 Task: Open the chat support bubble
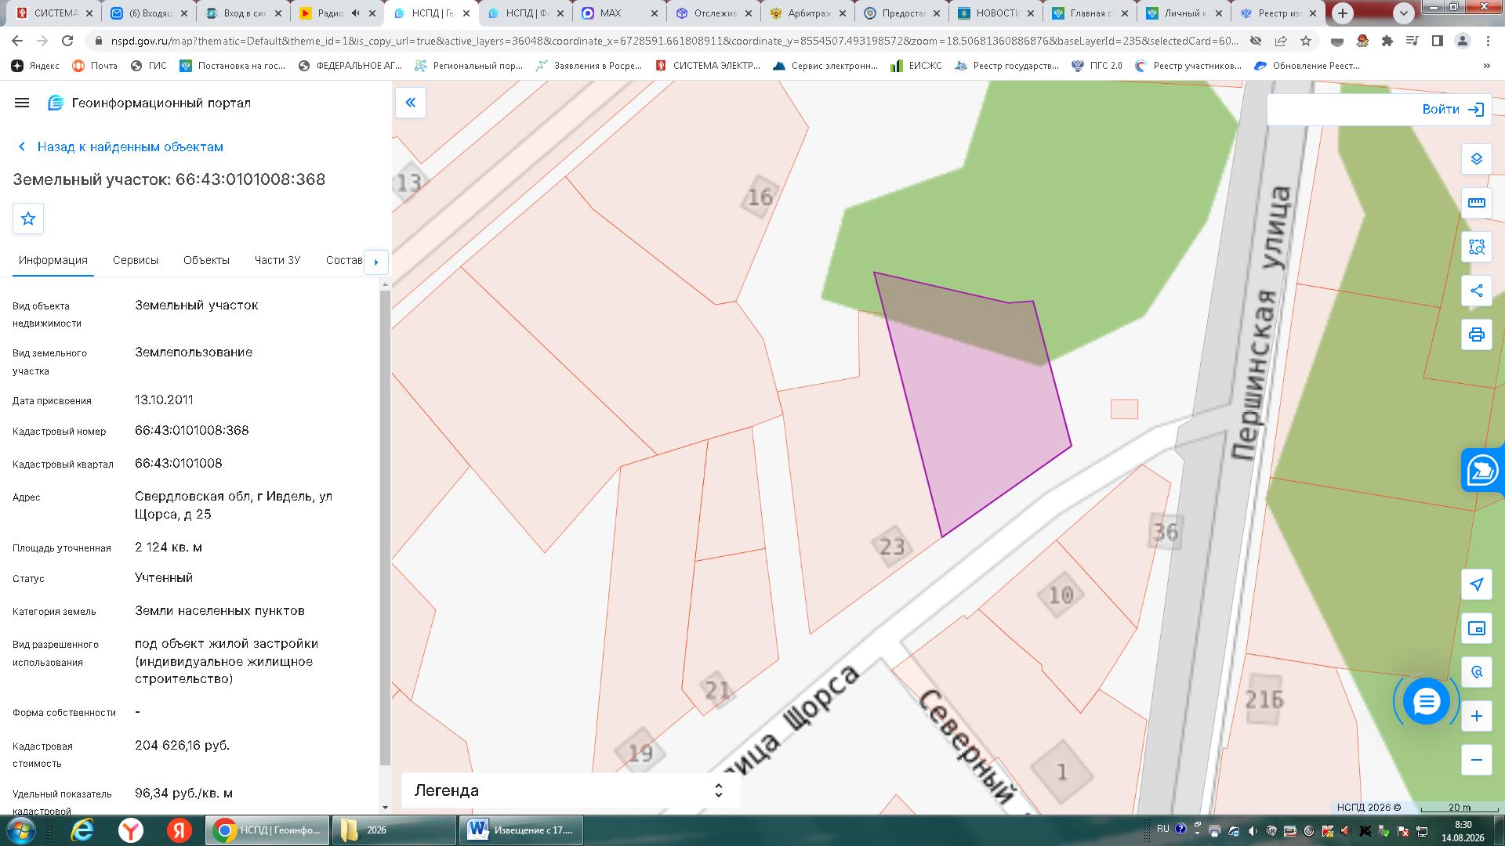tap(1426, 701)
